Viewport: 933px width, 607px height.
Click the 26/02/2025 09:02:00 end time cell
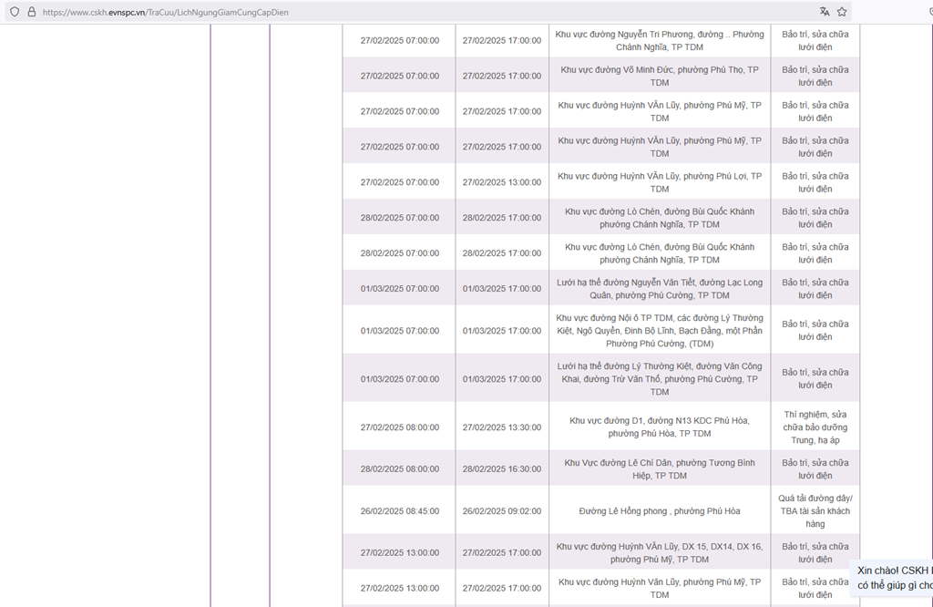tap(501, 510)
